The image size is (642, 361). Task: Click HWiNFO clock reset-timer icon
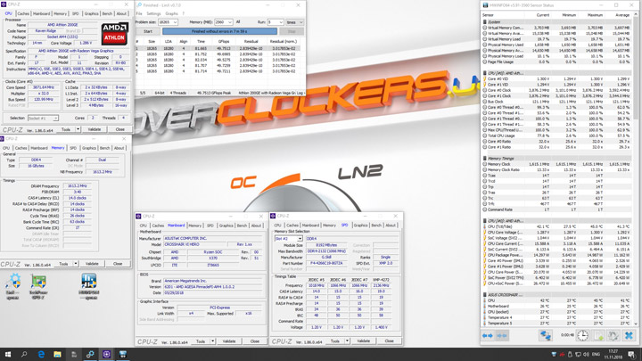pos(582,335)
